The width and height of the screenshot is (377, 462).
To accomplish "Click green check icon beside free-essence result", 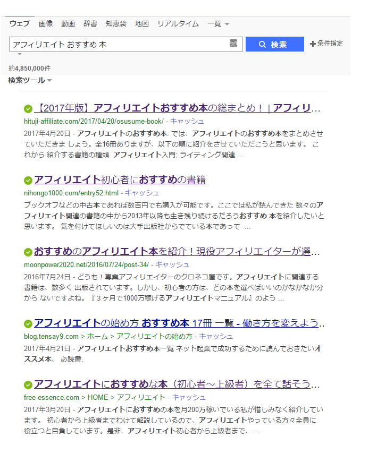I will (28, 385).
